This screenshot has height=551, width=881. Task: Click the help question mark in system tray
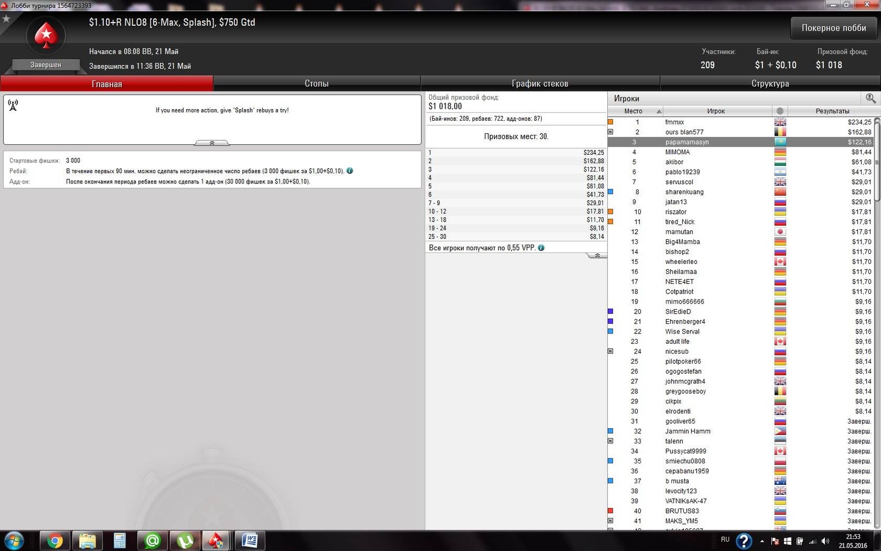point(744,541)
